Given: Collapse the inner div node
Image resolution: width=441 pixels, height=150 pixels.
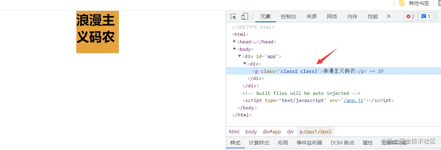Looking at the screenshot, I should coord(245,64).
